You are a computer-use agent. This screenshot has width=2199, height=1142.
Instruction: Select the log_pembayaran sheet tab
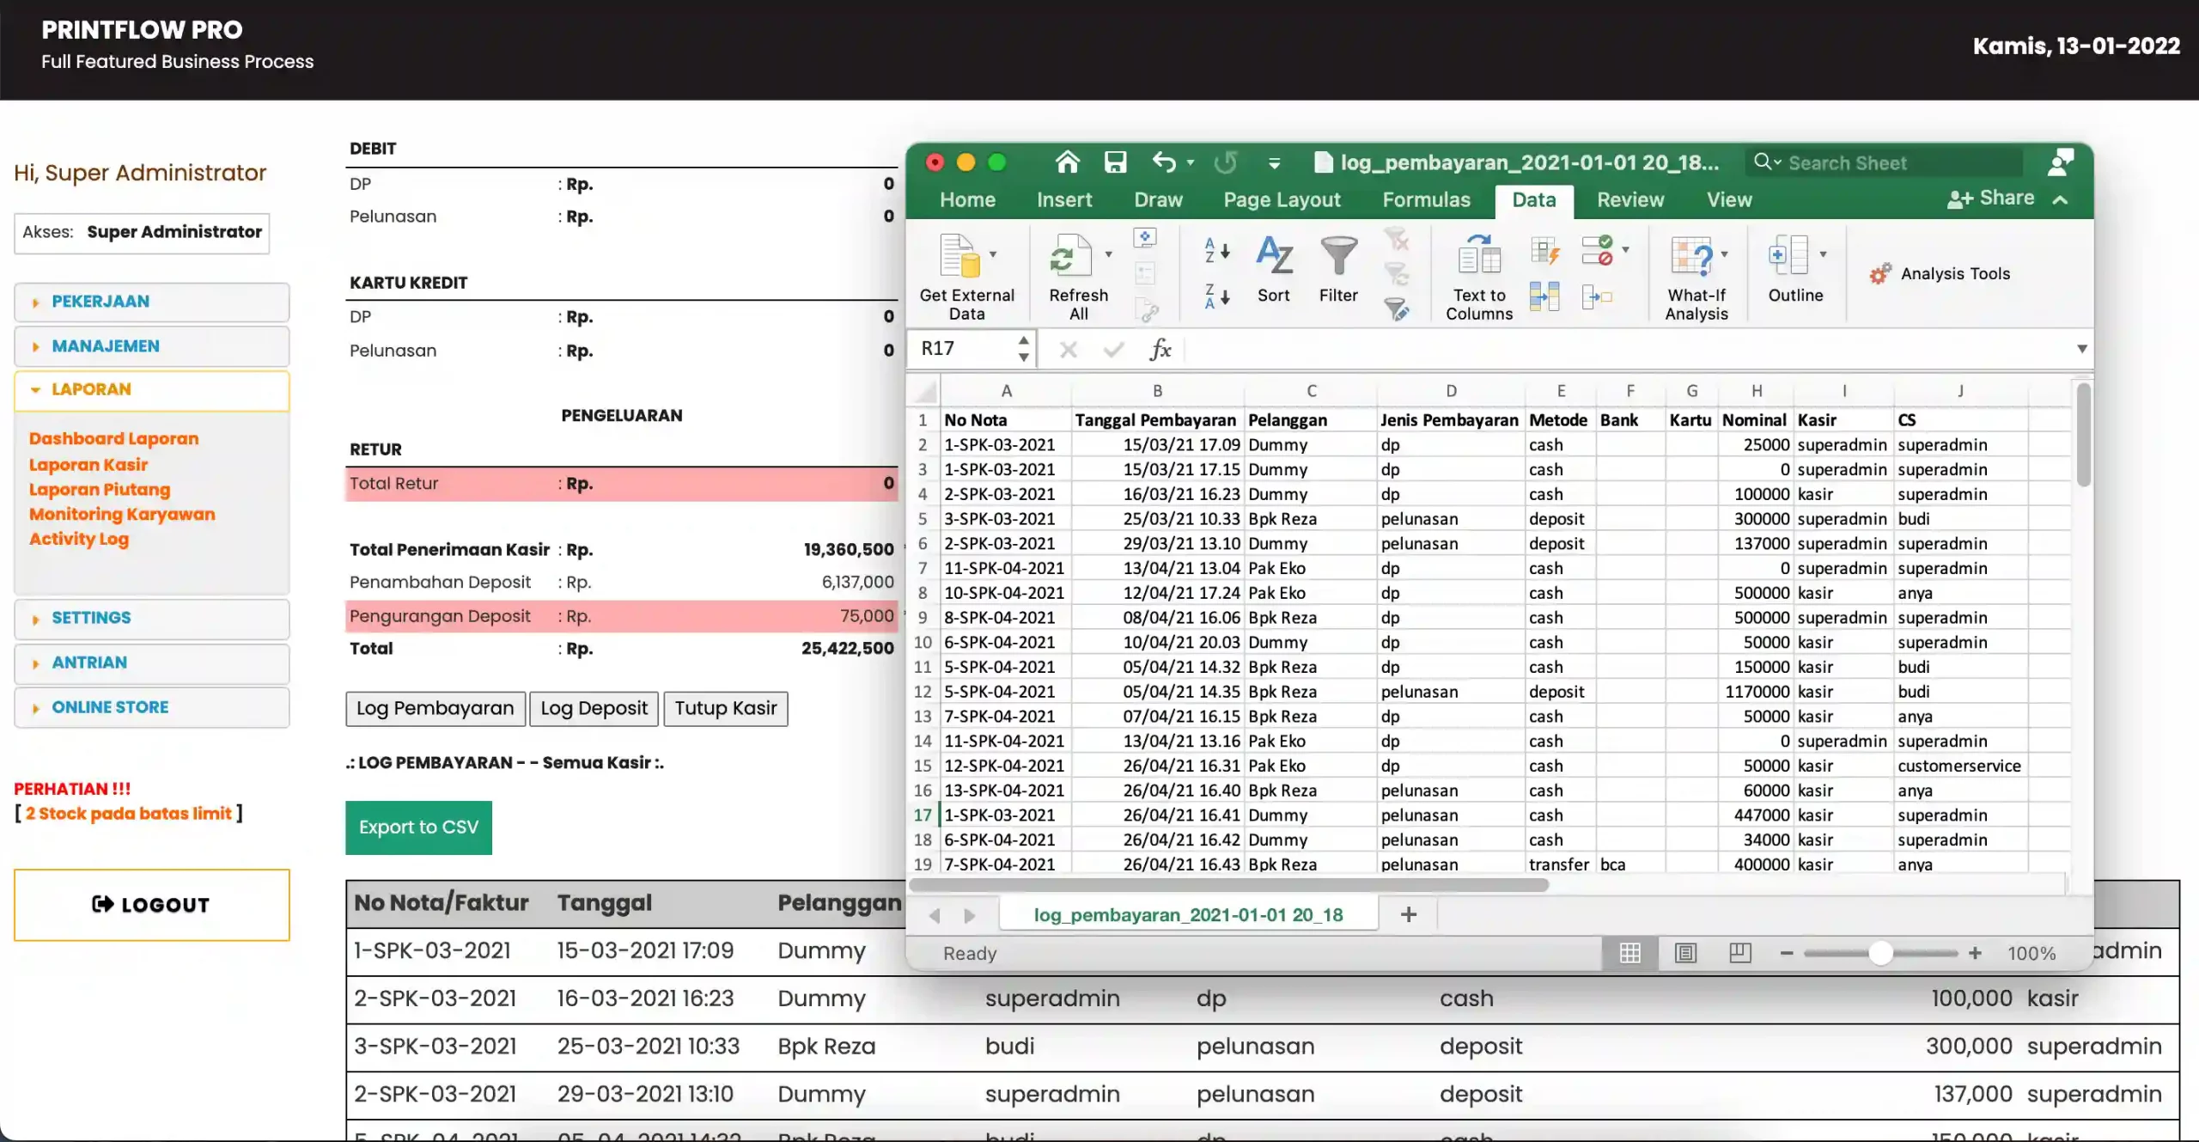1188,914
